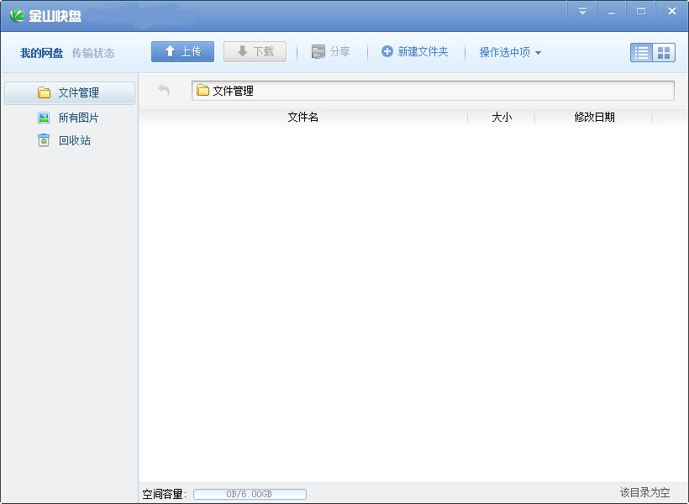The width and height of the screenshot is (689, 504).
Task: Minimize the 金山快盘 window
Action: pos(611,12)
